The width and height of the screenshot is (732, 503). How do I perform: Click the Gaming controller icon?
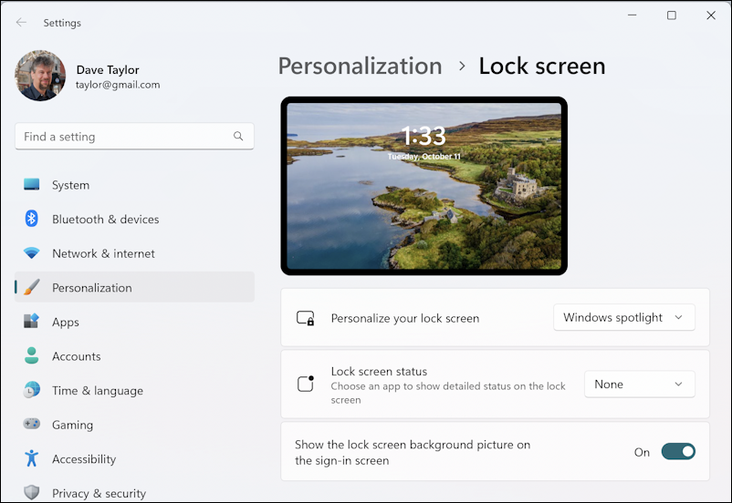[x=32, y=425]
